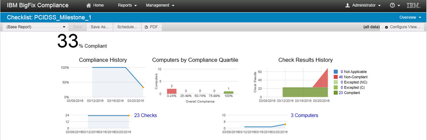
Task: Click the disabled Save button
Action: click(78, 27)
